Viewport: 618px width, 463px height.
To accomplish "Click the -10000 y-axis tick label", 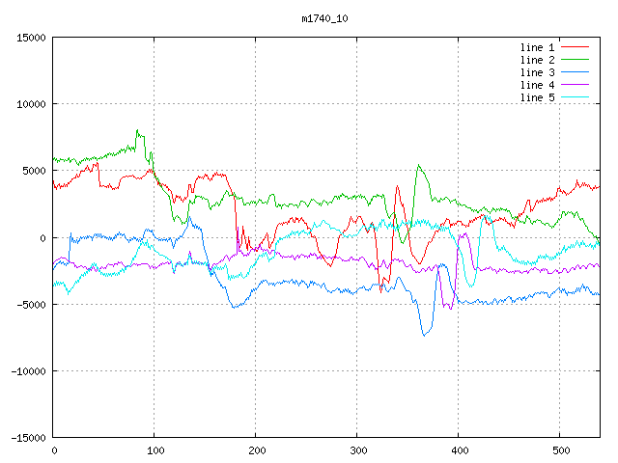I will [x=27, y=371].
